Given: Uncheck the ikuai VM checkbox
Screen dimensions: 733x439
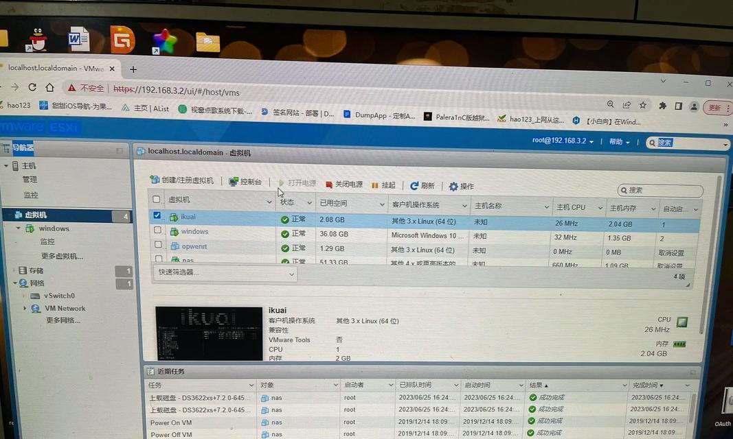Looking at the screenshot, I should click(x=157, y=215).
